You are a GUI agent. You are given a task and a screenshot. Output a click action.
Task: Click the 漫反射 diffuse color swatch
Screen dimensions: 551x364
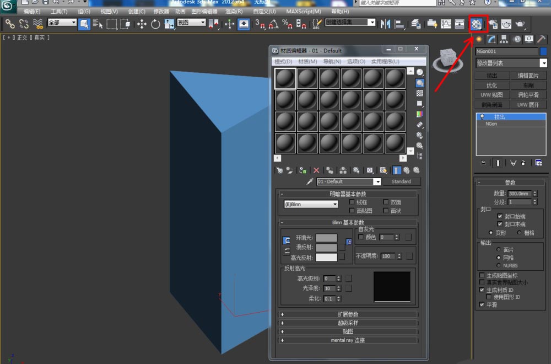[326, 248]
